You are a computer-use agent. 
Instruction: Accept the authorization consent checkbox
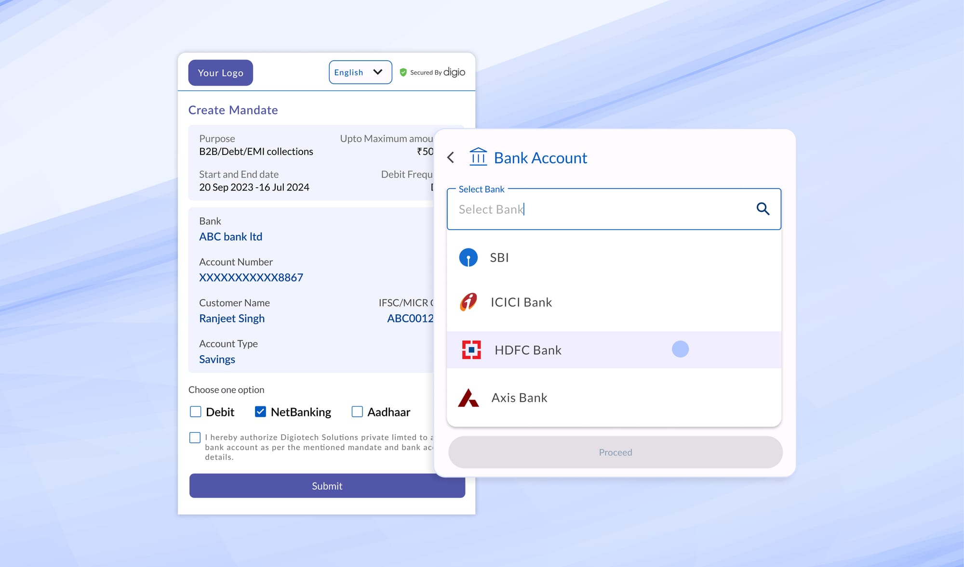point(195,438)
